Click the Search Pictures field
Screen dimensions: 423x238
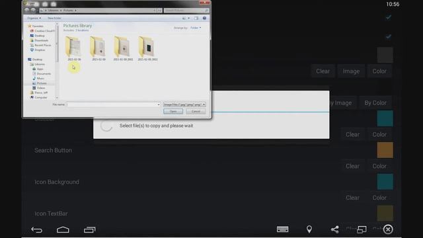pos(186,11)
